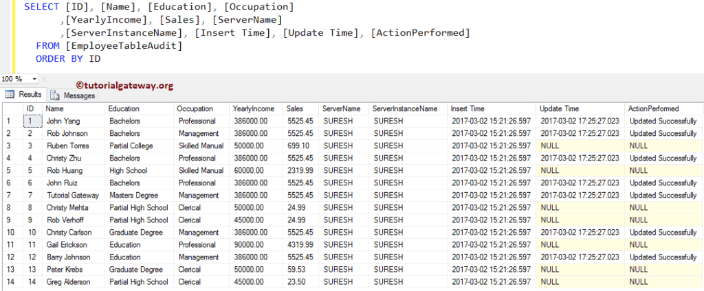
Task: Click the 23.50 sales value
Action: (301, 282)
